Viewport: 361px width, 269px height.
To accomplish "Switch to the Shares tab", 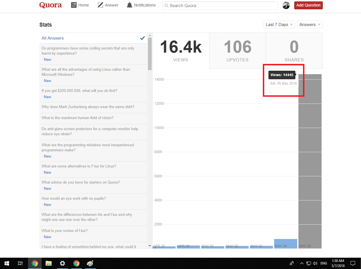I will point(294,50).
